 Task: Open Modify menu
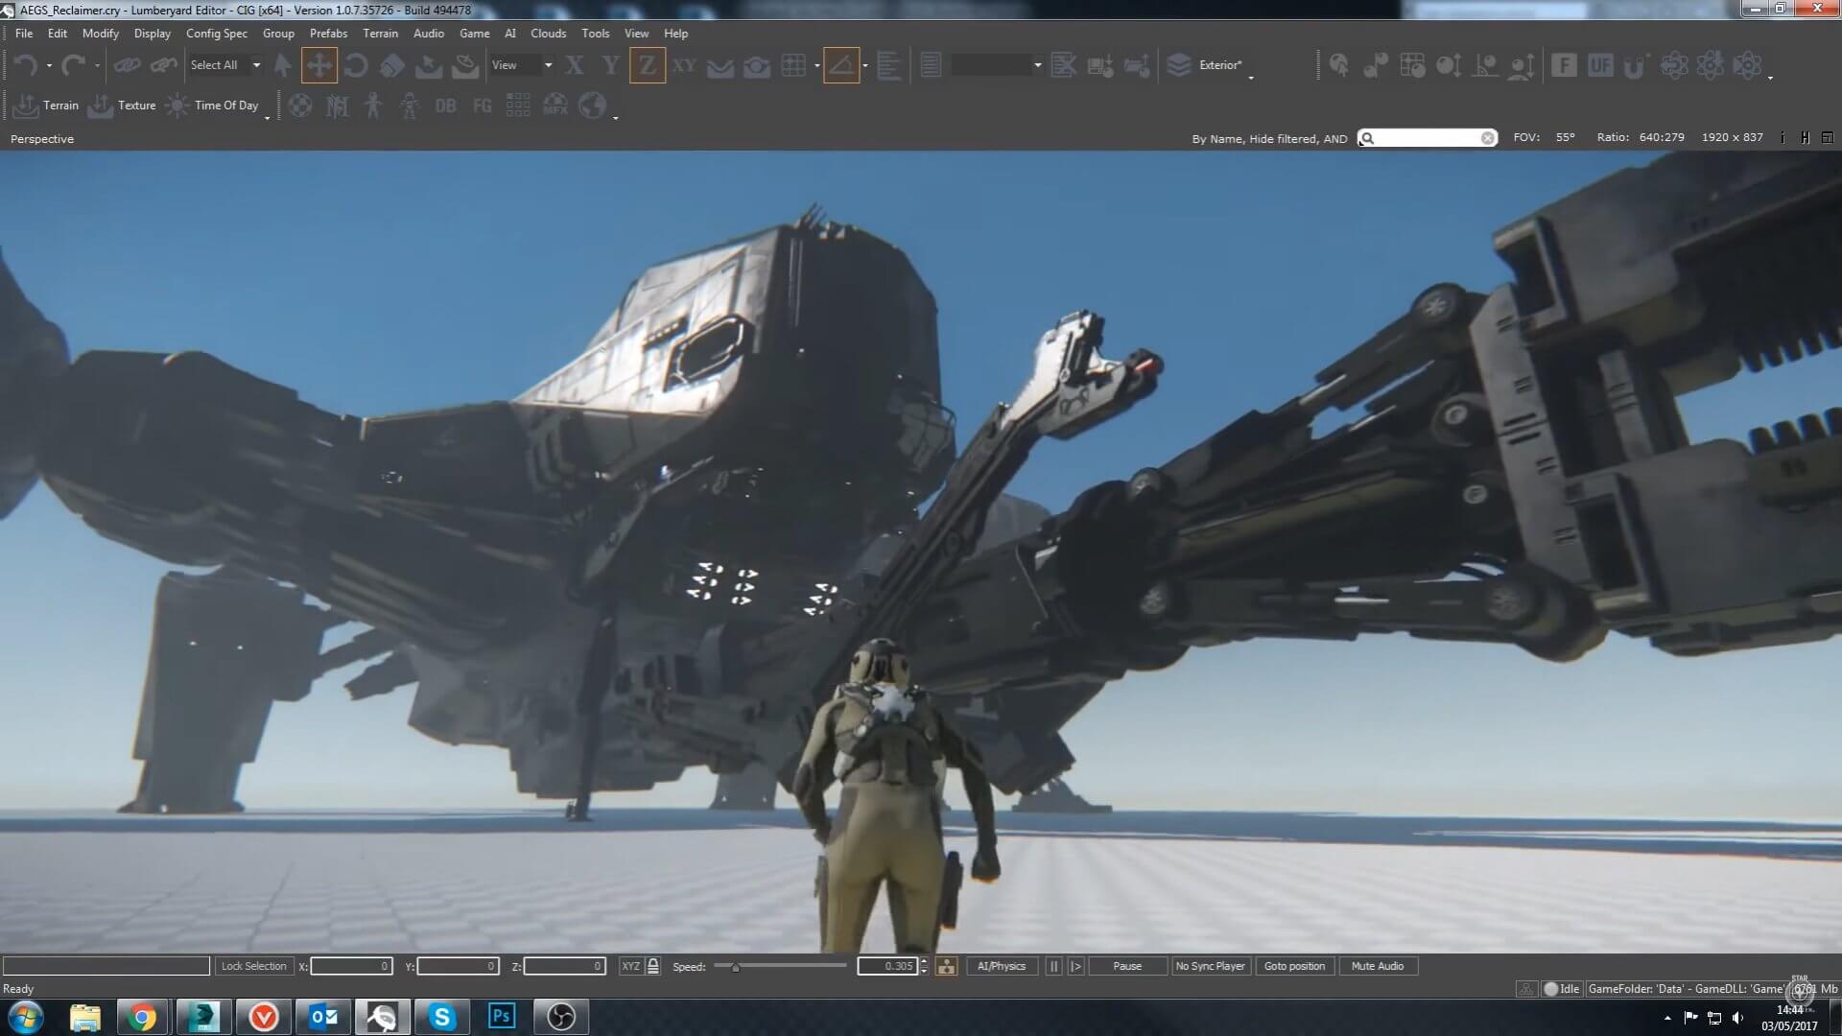pyautogui.click(x=101, y=33)
